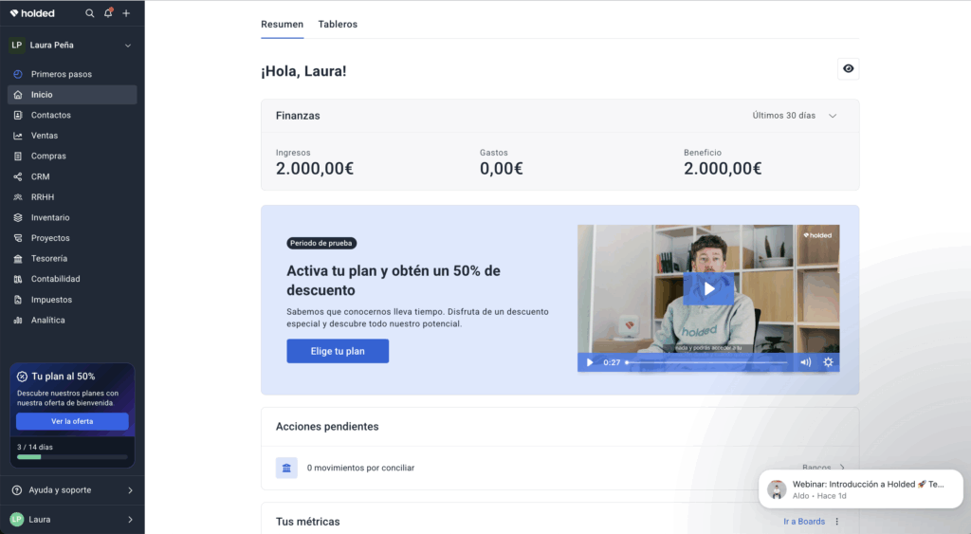The height and width of the screenshot is (534, 971).
Task: Click the Contabilidad ledger icon
Action: click(x=18, y=279)
